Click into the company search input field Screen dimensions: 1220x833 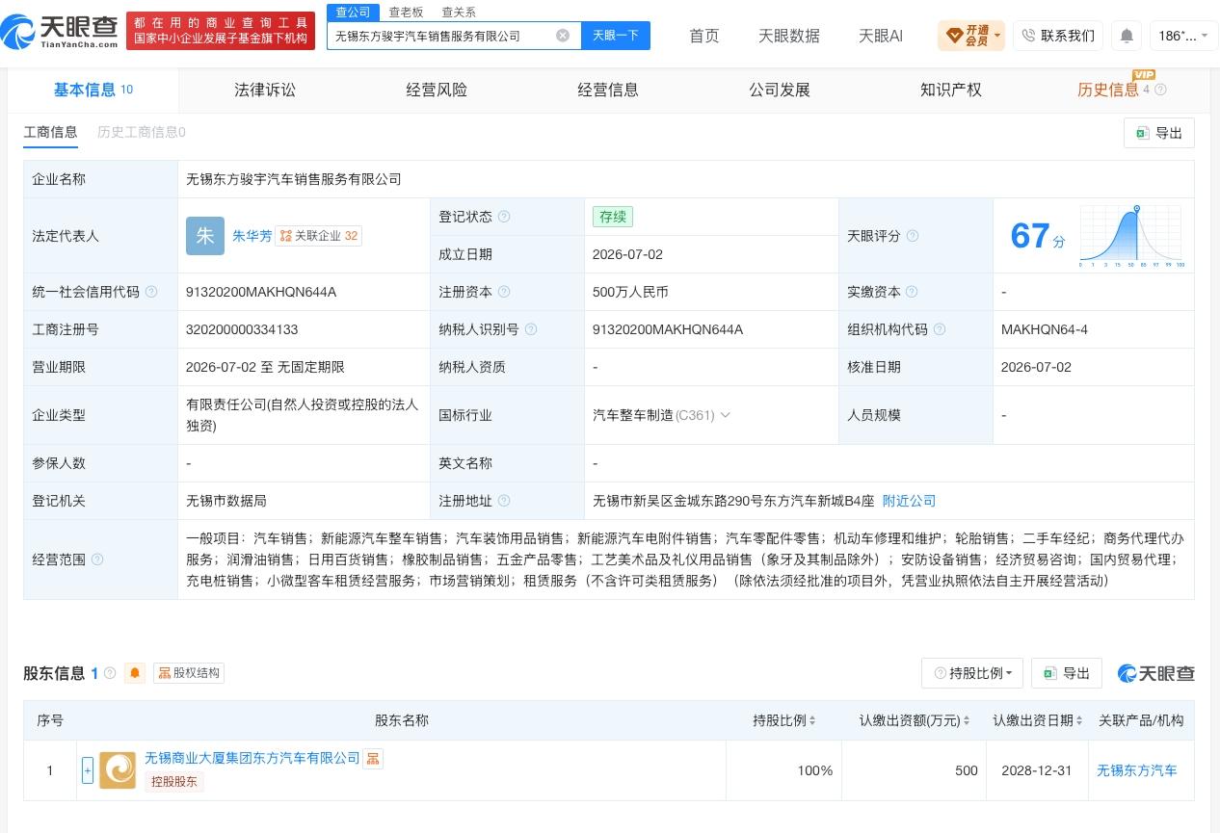pos(441,36)
